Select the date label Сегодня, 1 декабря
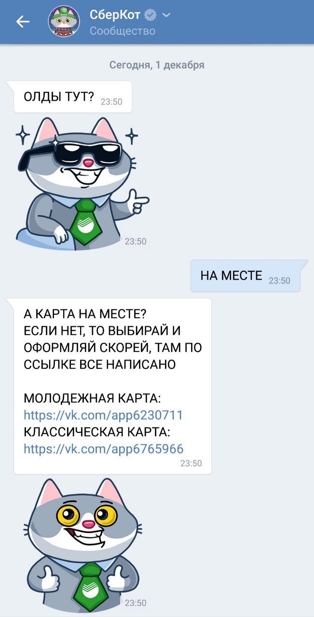 (157, 65)
